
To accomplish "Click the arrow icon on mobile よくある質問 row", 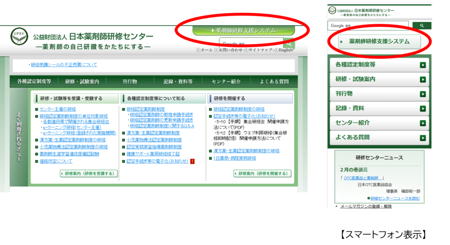I will tap(422, 138).
